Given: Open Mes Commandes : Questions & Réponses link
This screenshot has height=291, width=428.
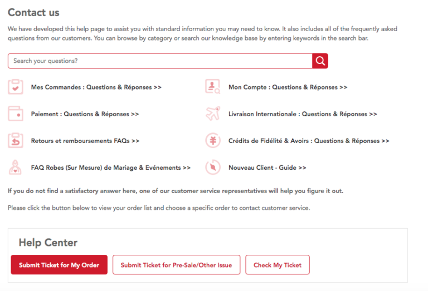Looking at the screenshot, I should tap(96, 87).
